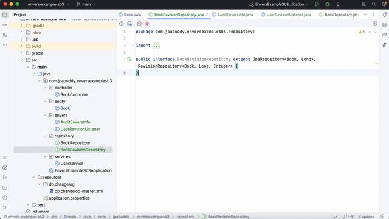Open the Problems tool window
The width and height of the screenshot is (389, 219).
[5, 198]
